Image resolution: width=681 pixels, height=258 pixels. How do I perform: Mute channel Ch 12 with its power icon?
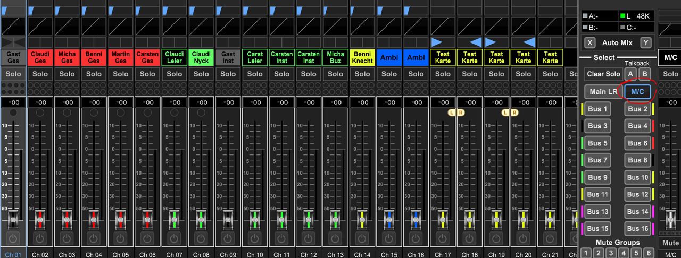tap(309, 238)
